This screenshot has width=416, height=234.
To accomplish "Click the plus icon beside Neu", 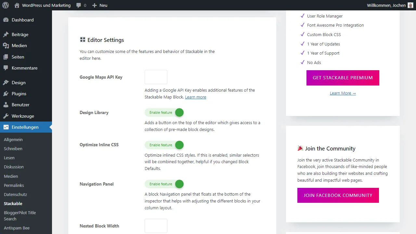I will coord(95,5).
